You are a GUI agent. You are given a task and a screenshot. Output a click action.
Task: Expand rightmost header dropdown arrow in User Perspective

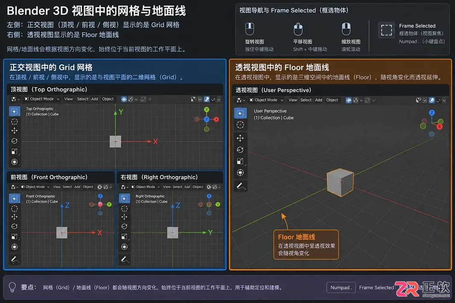[x=444, y=101]
